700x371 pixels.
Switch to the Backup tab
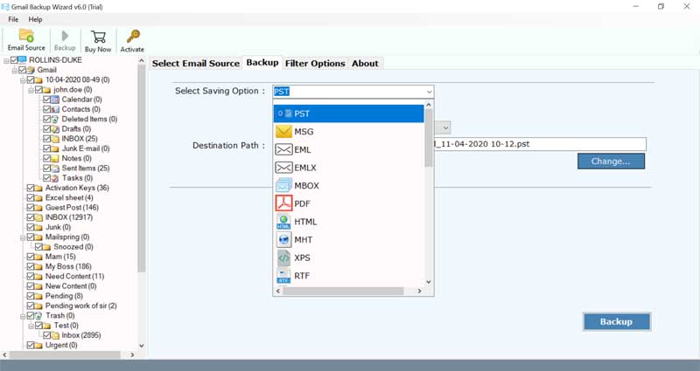click(x=262, y=62)
